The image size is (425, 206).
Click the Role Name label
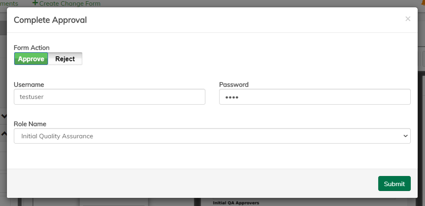30,124
